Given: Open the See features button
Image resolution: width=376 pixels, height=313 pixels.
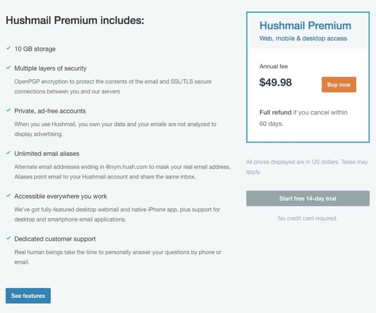Looking at the screenshot, I should (x=28, y=296).
